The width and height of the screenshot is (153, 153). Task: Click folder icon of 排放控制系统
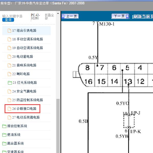point(4,126)
